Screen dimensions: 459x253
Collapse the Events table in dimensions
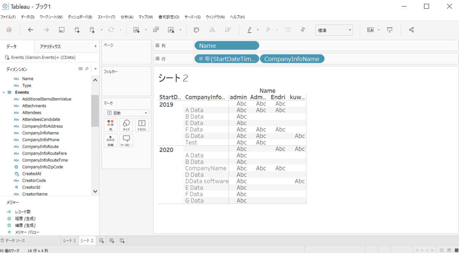tap(4, 92)
